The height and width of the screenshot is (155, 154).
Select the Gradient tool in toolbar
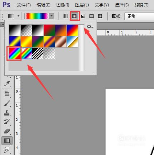(7, 141)
